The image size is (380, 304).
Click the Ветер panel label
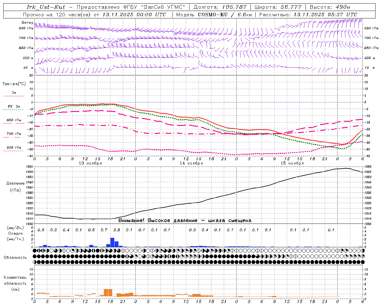[27, 23]
